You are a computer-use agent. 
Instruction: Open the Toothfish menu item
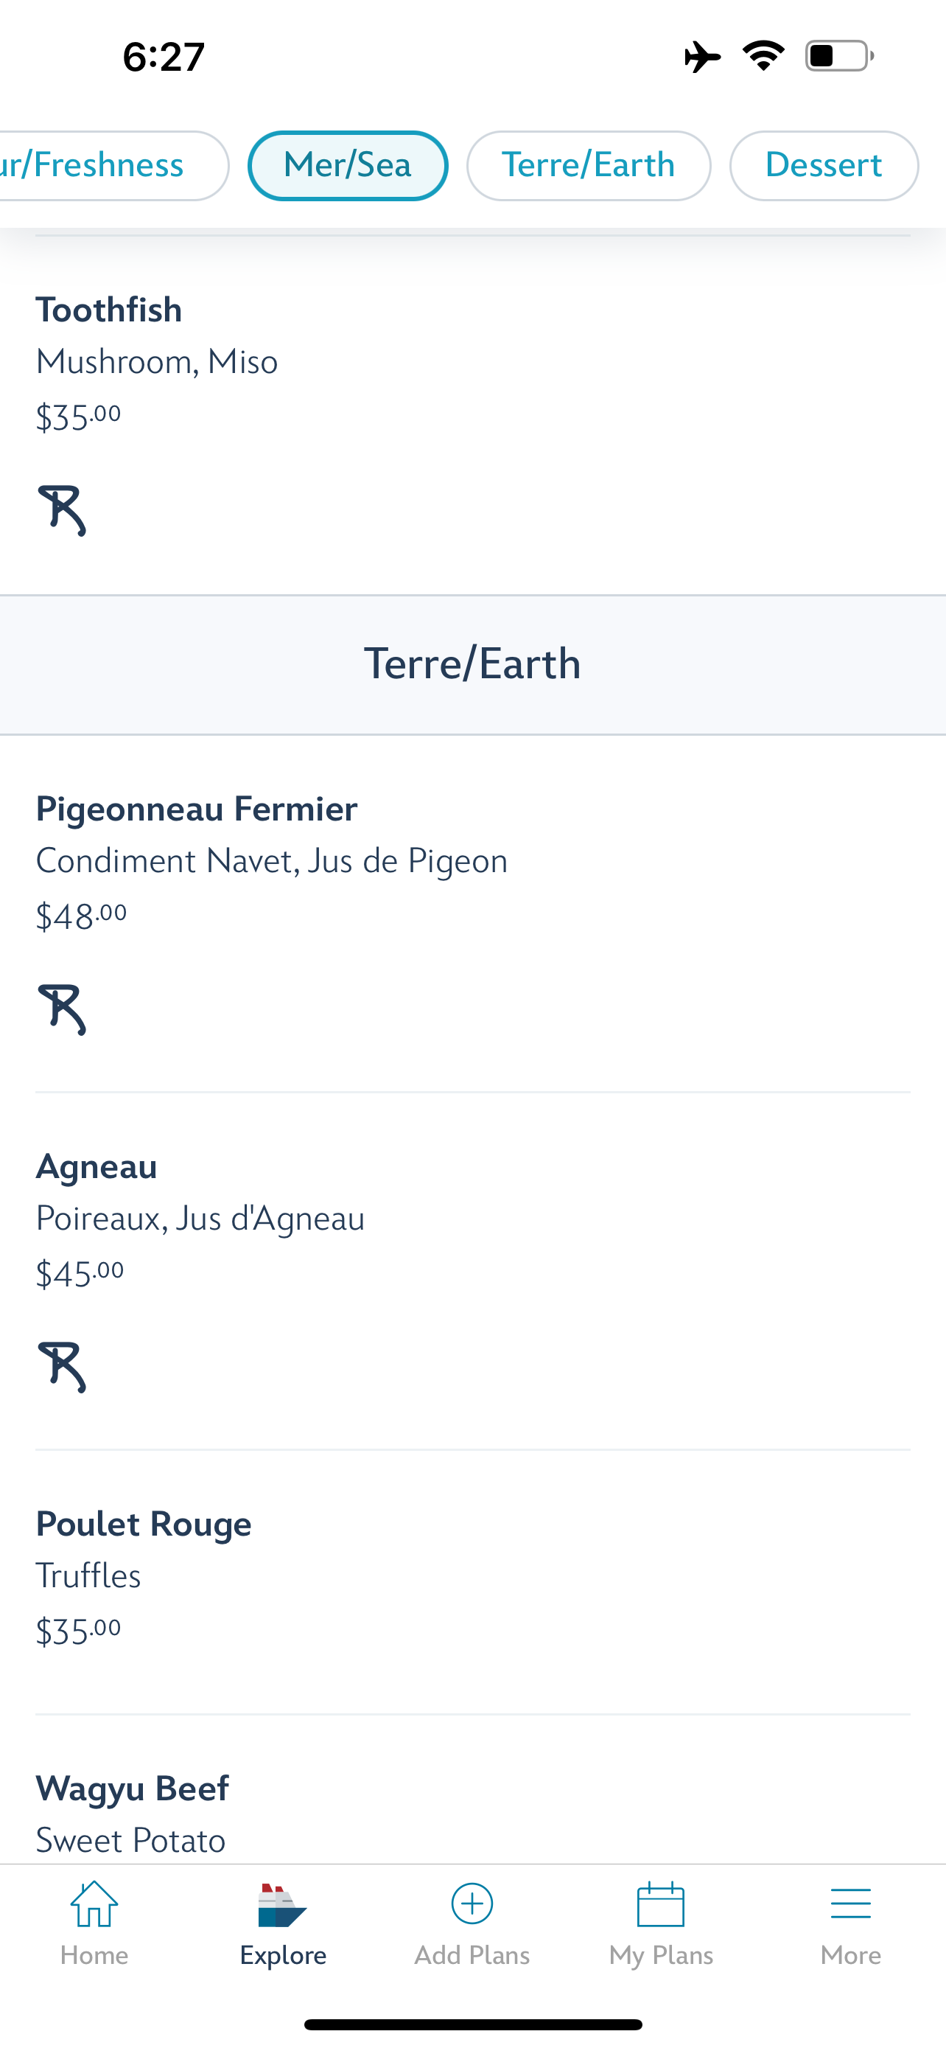[109, 310]
